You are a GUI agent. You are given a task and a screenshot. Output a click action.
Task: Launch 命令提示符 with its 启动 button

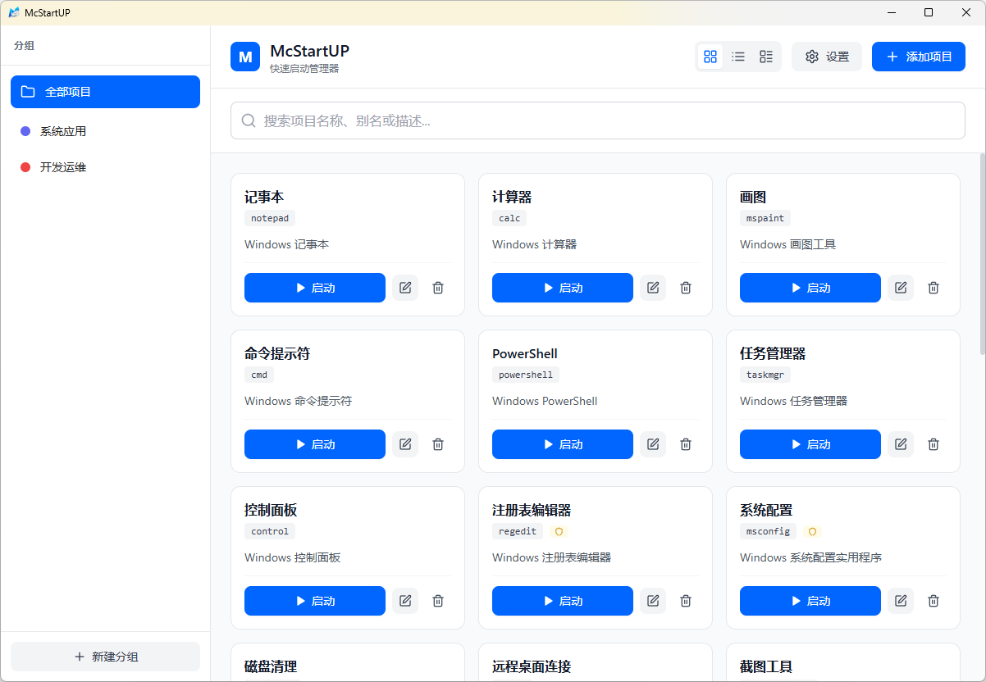pos(315,444)
